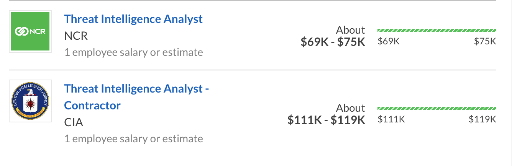Click the green NCR company logo

(x=30, y=31)
